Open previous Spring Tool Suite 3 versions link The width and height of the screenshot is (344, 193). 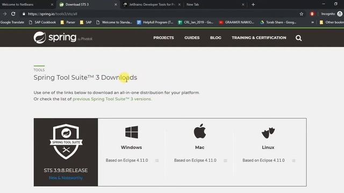click(112, 99)
